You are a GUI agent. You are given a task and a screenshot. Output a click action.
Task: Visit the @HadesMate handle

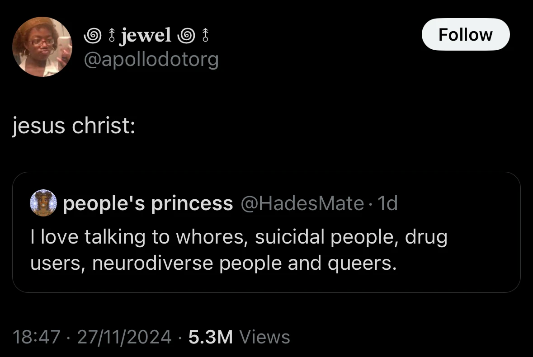click(302, 203)
